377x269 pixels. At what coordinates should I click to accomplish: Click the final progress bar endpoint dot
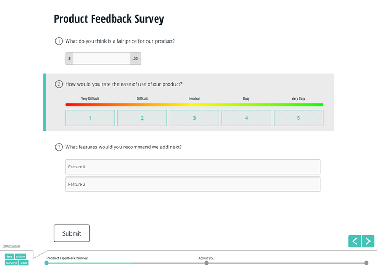pos(367,263)
